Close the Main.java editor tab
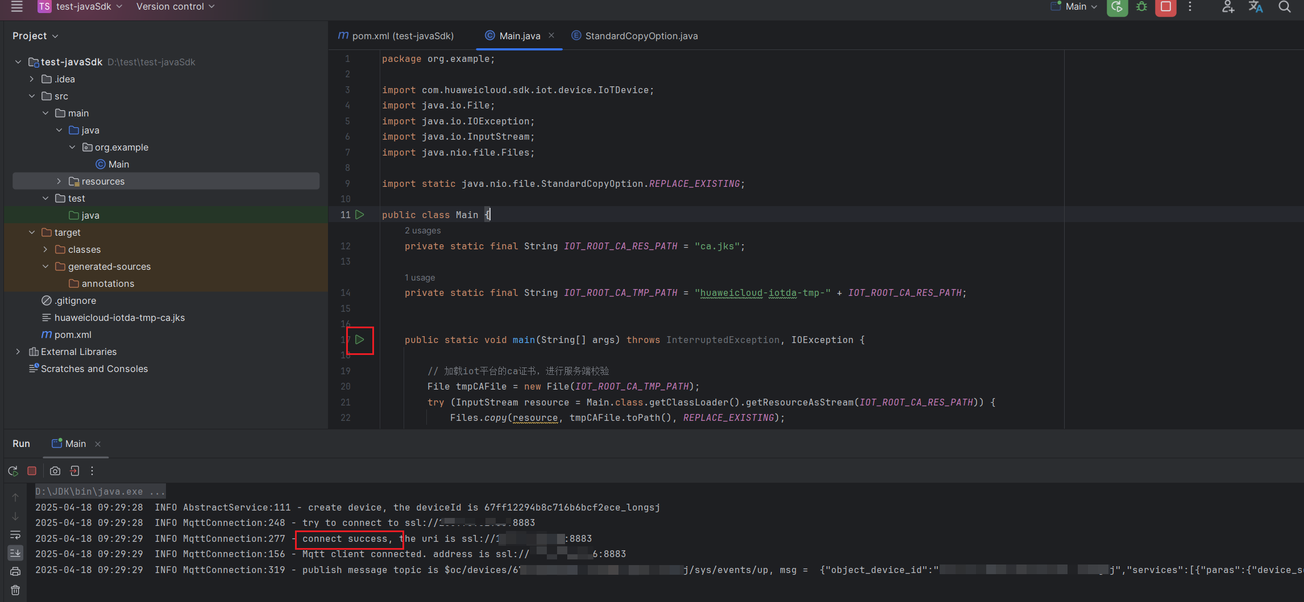This screenshot has width=1304, height=602. pos(551,35)
